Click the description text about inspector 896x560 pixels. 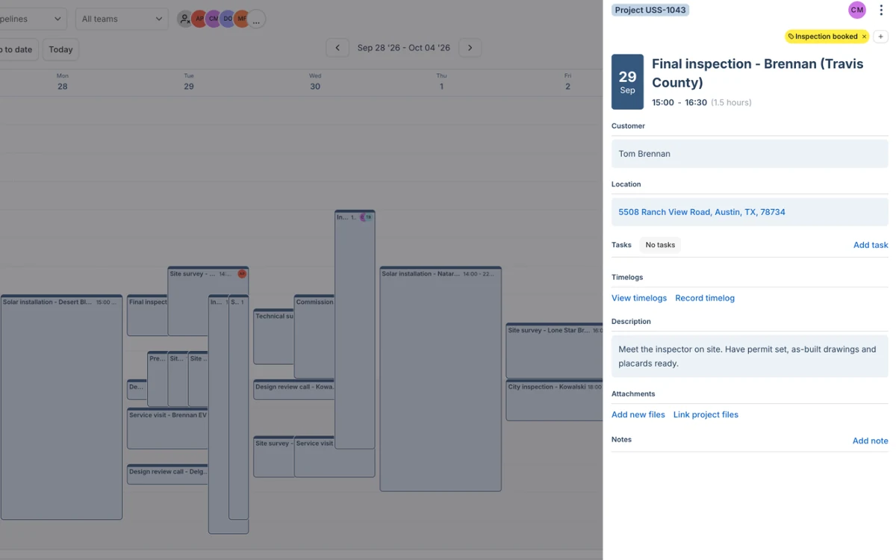pos(750,356)
